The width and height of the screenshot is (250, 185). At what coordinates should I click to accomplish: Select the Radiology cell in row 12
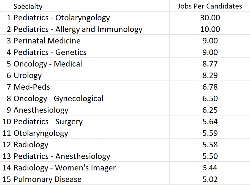91,144
